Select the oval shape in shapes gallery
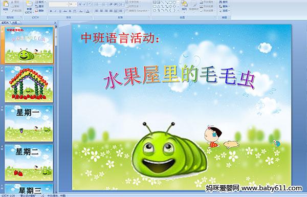The width and height of the screenshot is (307, 197). click(x=174, y=2)
